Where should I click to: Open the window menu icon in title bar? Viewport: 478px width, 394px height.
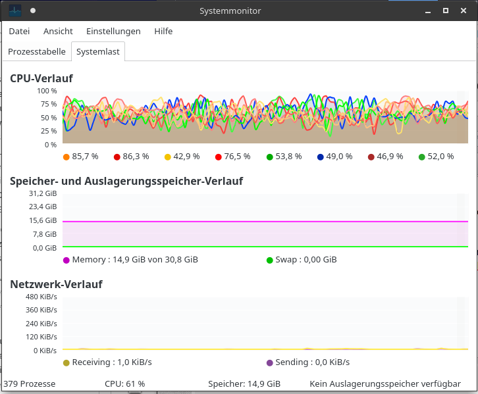14,11
